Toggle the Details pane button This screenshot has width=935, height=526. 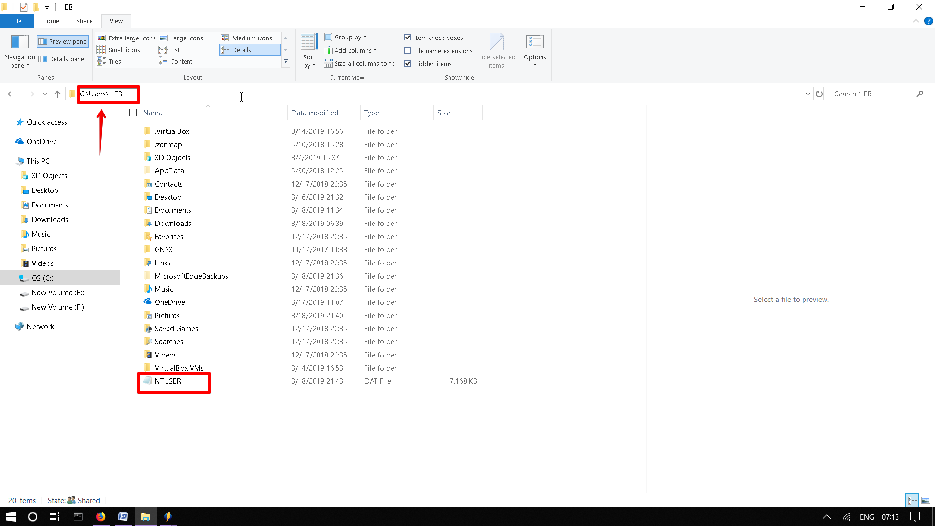click(62, 59)
